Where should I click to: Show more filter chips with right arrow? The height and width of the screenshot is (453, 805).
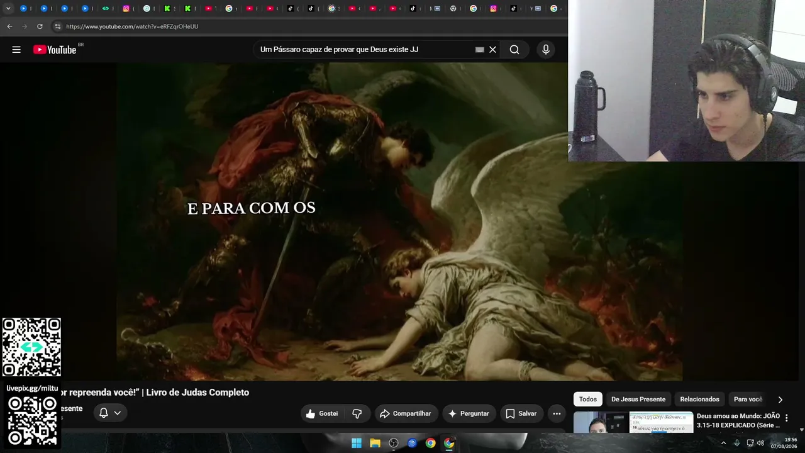coord(780,400)
